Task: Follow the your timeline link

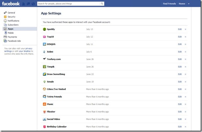Action: point(25,51)
